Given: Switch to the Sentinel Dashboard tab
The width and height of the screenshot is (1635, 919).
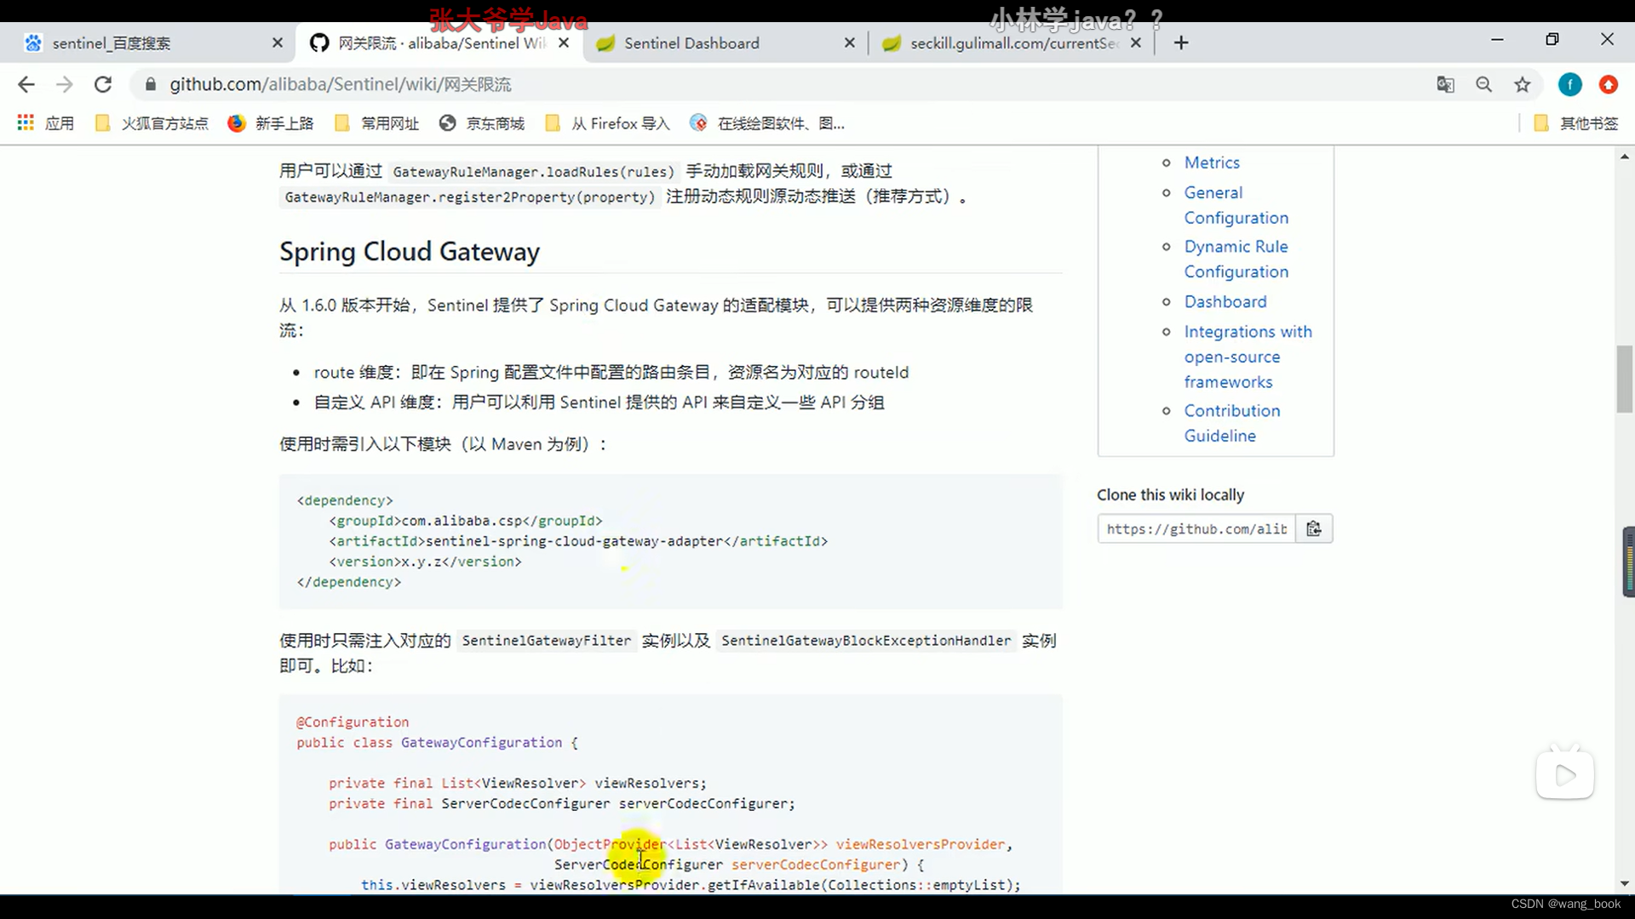Looking at the screenshot, I should 691,43.
